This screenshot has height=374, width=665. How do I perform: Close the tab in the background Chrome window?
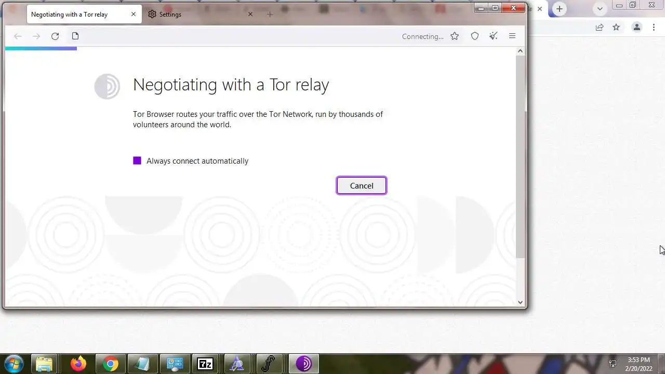539,9
